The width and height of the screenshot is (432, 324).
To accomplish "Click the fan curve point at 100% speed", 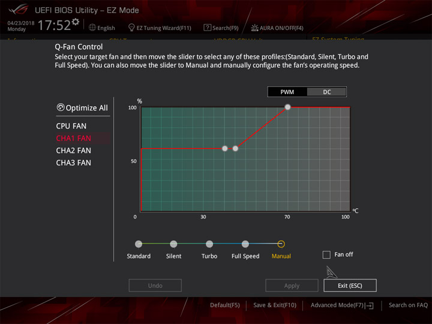I will click(x=287, y=107).
